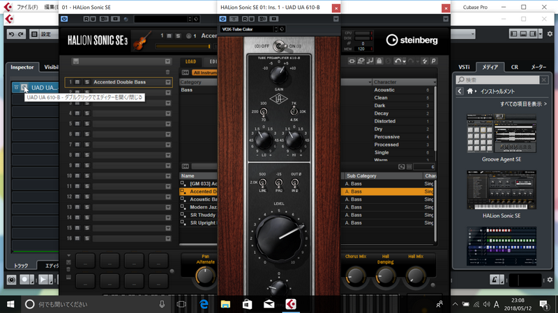Click Read automation in HALion window header

[x=86, y=19]
